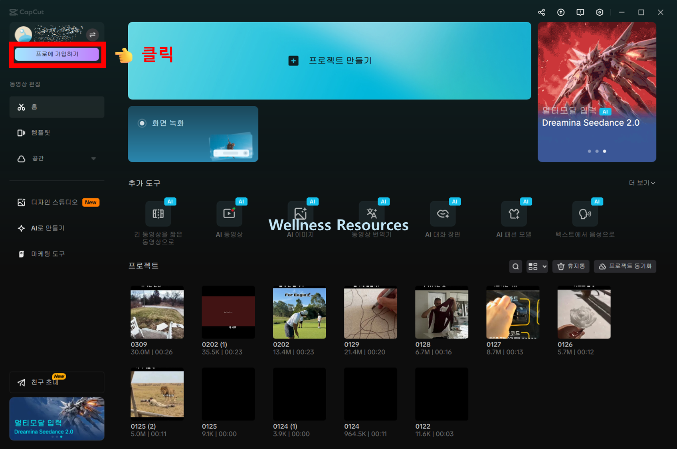677x449 pixels.
Task: Open the 동영상 번역기 tool icon
Action: pyautogui.click(x=372, y=214)
